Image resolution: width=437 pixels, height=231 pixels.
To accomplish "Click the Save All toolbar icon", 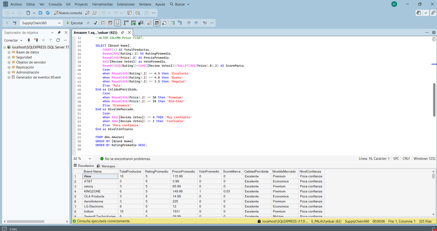I will coord(48,13).
